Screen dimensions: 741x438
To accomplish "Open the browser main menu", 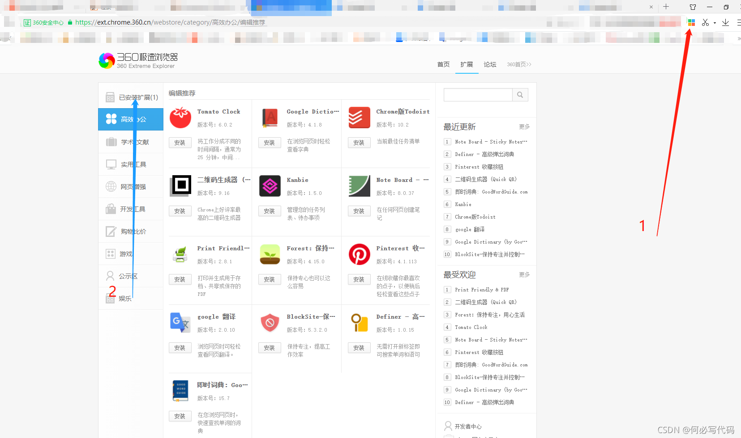I will click(x=739, y=22).
